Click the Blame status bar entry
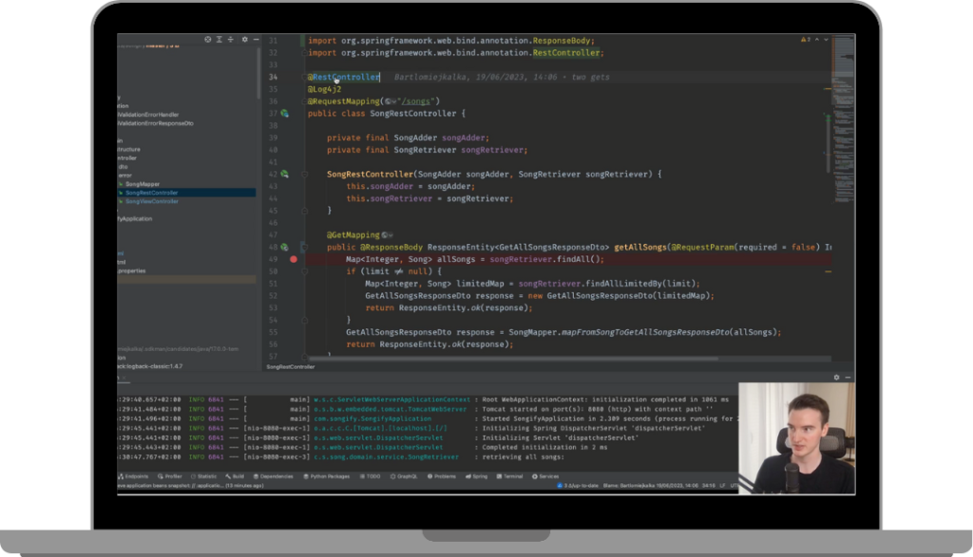The image size is (973, 557). [650, 486]
